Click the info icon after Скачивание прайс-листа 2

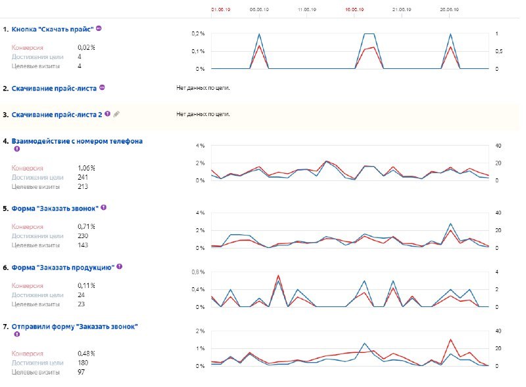click(x=107, y=113)
